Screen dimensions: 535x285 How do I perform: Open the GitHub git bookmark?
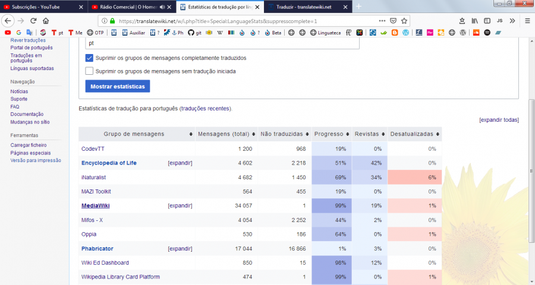coord(195,33)
